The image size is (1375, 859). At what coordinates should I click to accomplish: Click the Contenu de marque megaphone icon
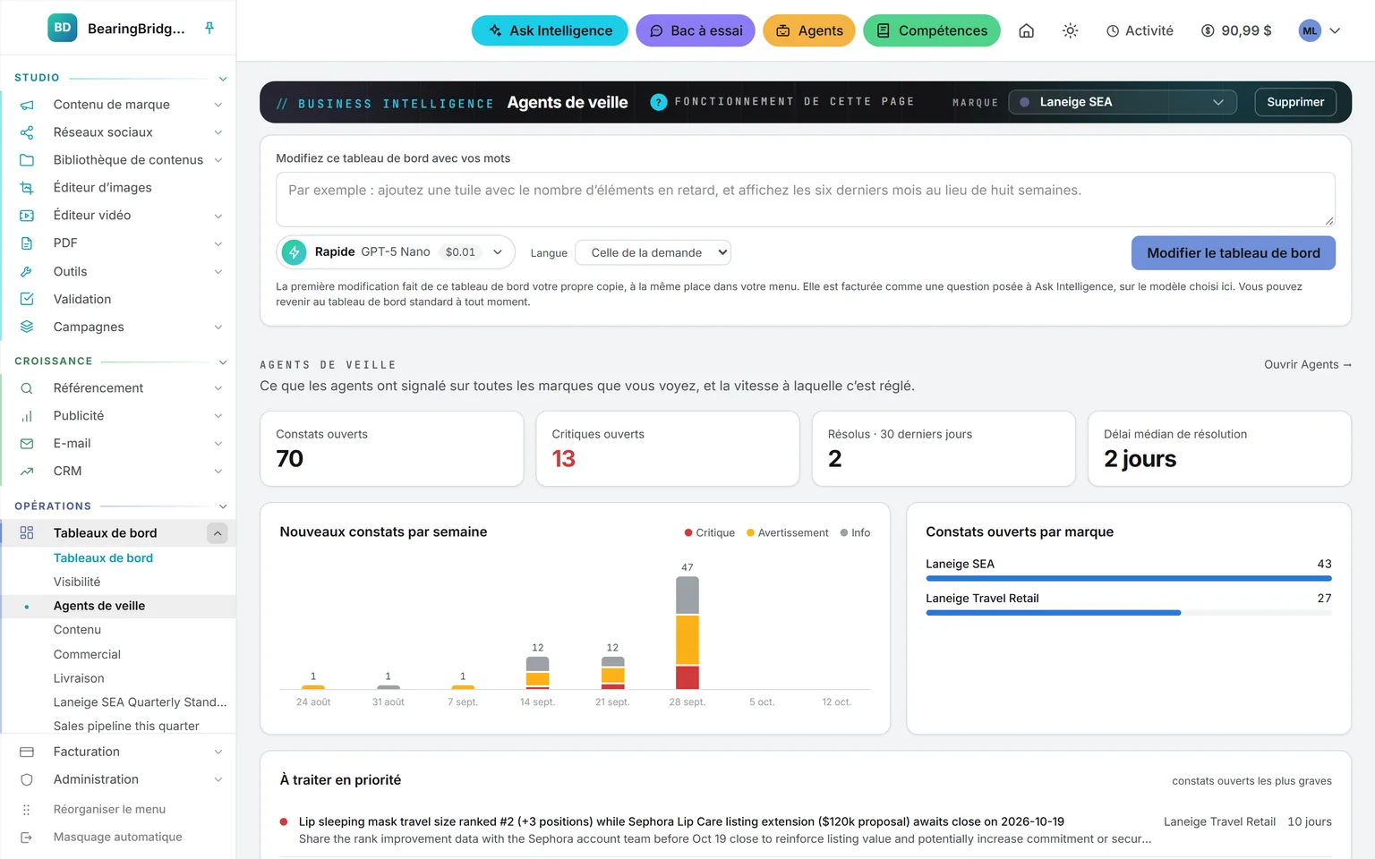tap(27, 105)
